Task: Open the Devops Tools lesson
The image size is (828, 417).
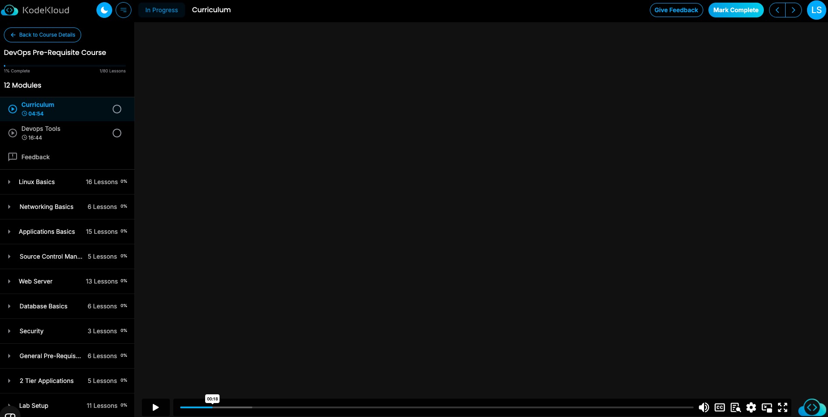Action: tap(67, 133)
